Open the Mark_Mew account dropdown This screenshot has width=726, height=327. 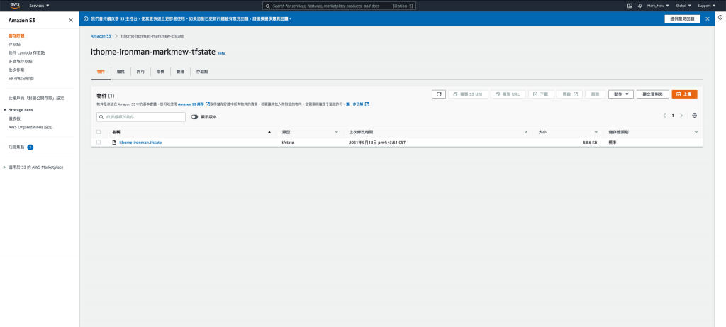coord(658,6)
